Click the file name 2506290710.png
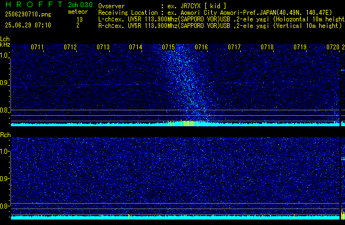 (28, 14)
